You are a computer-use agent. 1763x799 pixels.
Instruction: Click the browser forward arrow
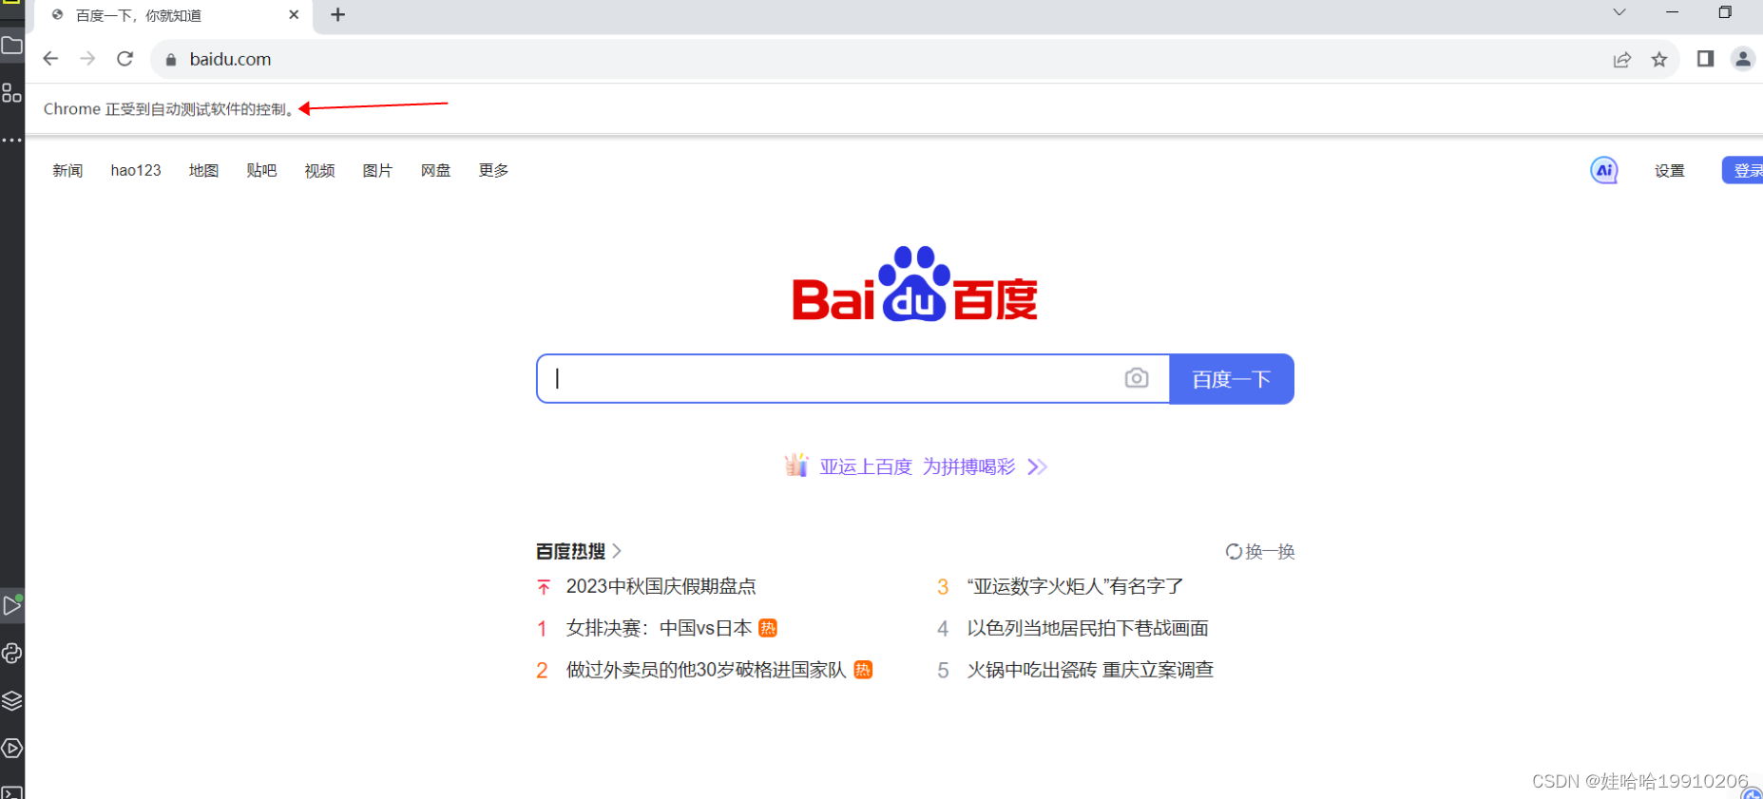(x=87, y=59)
